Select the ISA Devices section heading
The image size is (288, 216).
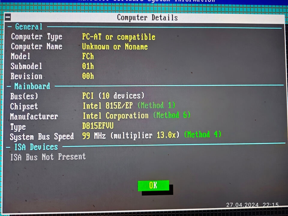[36, 147]
